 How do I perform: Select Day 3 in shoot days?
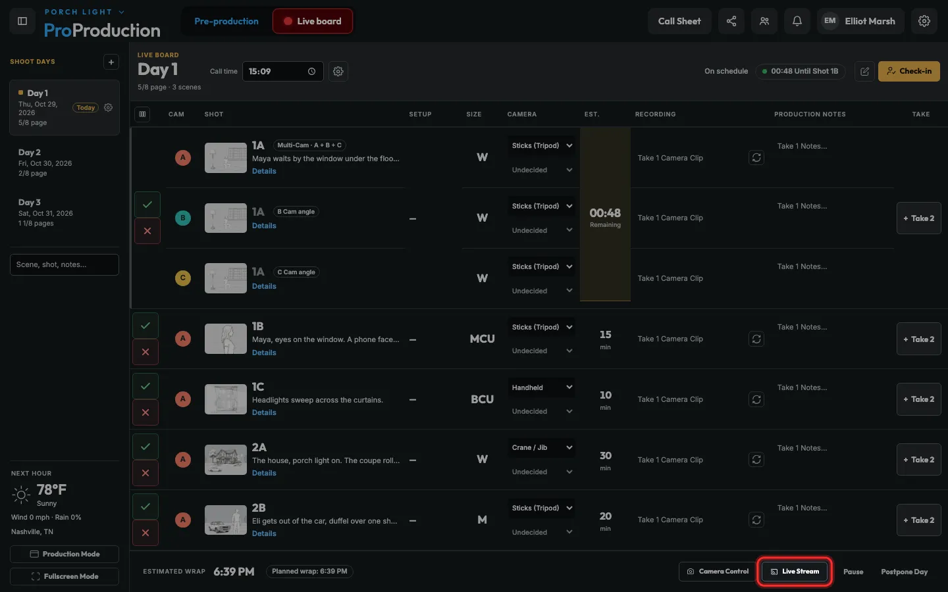click(x=65, y=212)
